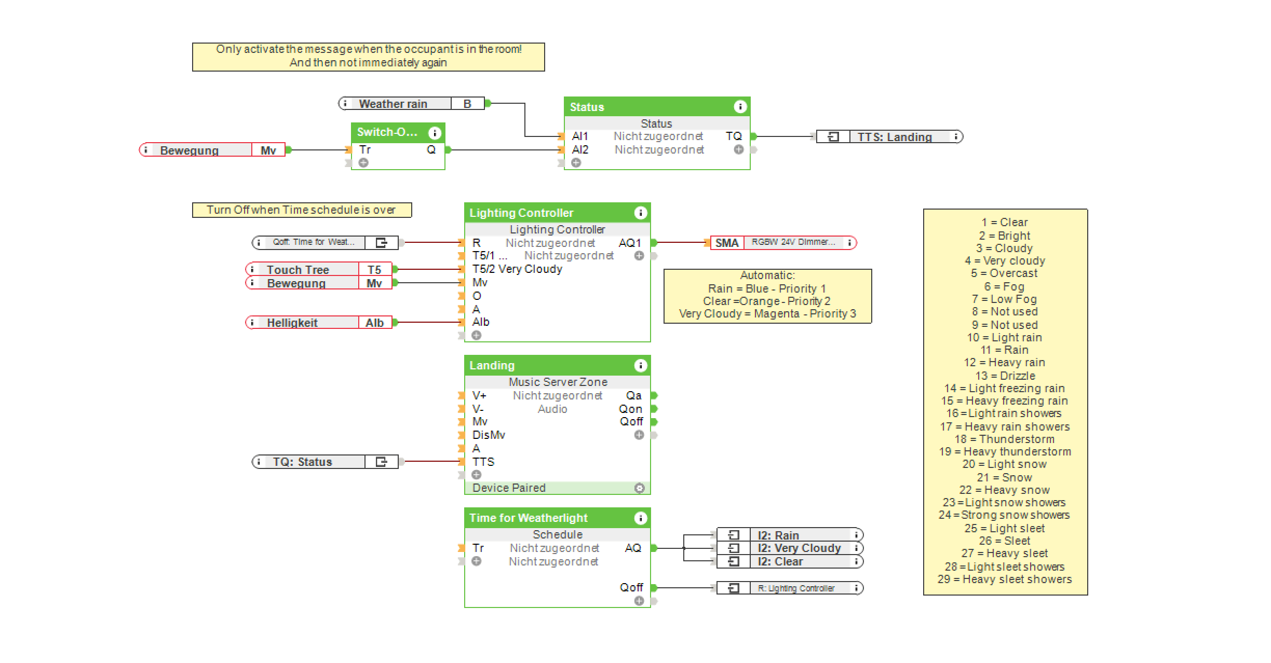Add output plus below Qoff on Landing block

pyautogui.click(x=639, y=435)
